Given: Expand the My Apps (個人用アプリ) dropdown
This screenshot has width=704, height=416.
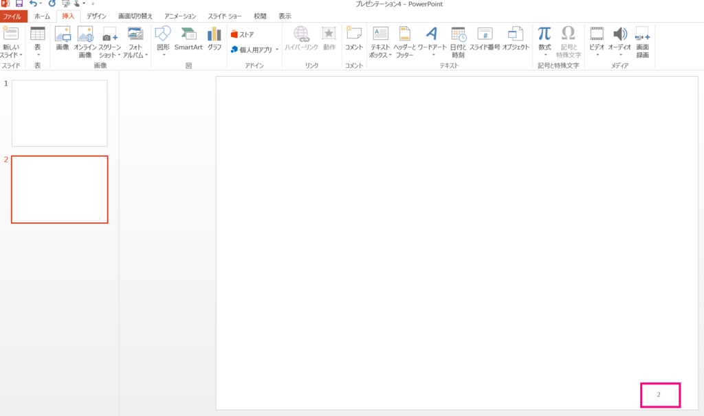Looking at the screenshot, I should (277, 49).
